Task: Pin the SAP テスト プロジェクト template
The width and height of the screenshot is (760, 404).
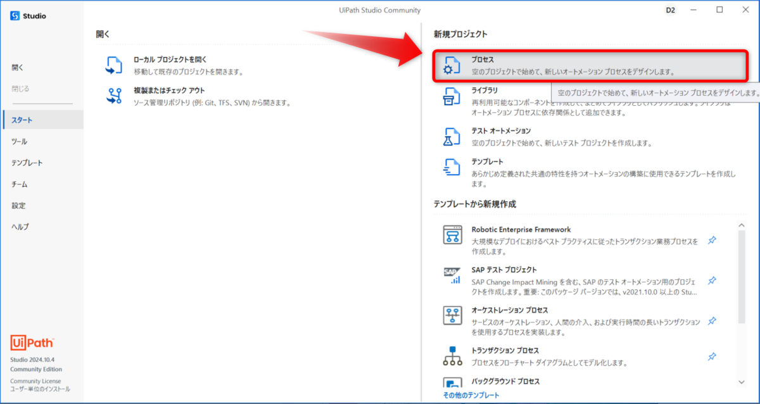Action: [x=712, y=281]
